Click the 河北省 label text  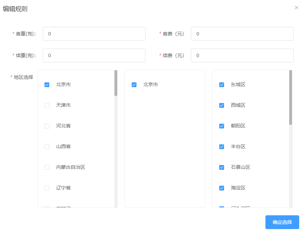63,126
